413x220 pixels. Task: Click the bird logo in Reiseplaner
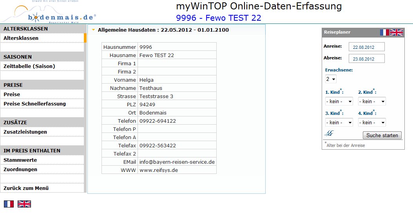[329, 133]
